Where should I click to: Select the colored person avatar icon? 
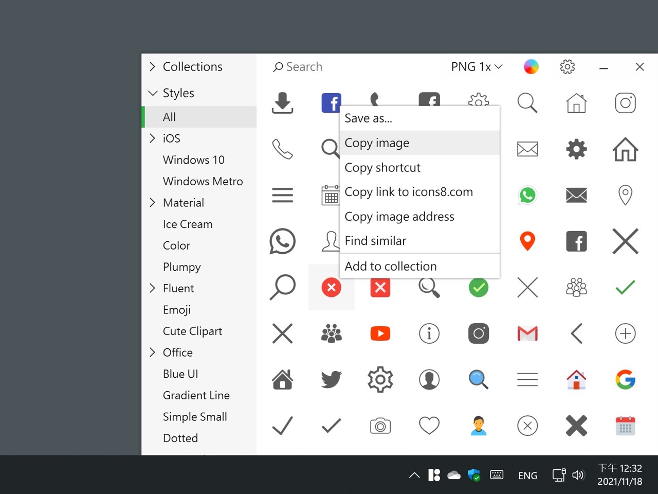click(x=479, y=426)
